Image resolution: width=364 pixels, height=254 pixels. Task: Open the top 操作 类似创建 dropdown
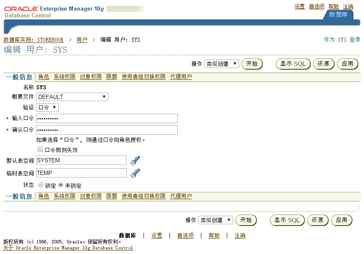(x=221, y=64)
